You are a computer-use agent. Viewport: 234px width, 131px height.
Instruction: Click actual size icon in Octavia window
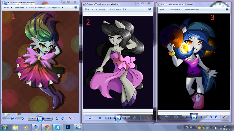pos(100,118)
